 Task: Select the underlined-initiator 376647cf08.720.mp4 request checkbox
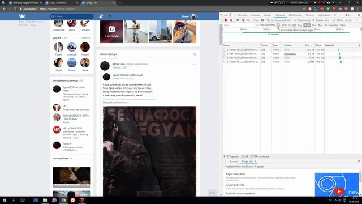click(x=225, y=54)
